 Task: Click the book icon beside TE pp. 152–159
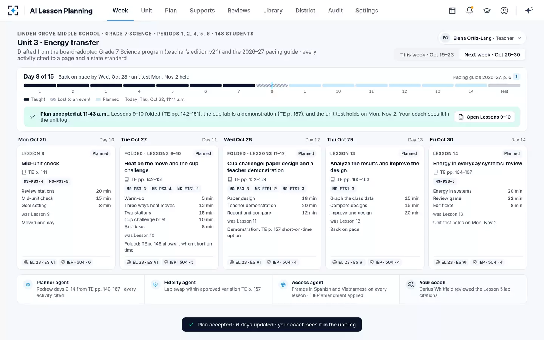coord(230,179)
